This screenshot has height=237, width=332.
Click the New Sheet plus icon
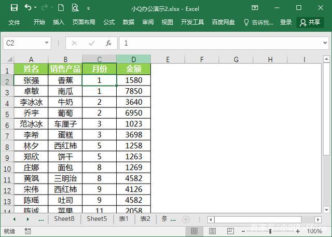coord(186,219)
